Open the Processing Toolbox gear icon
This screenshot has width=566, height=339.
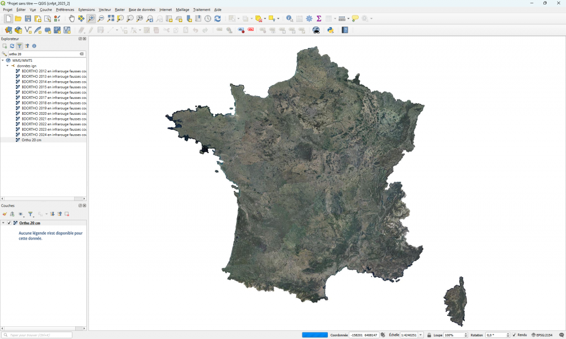309,19
